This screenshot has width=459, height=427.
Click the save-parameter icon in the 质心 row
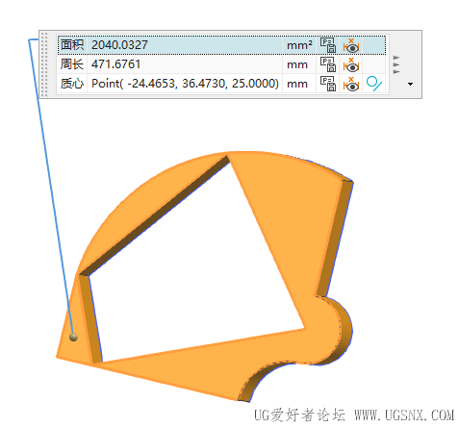click(328, 84)
